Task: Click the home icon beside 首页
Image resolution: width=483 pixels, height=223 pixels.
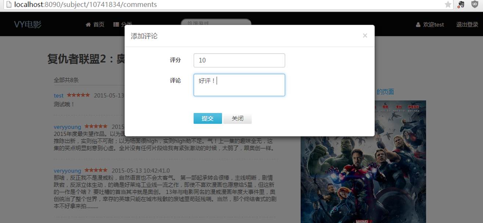Action: tap(88, 25)
